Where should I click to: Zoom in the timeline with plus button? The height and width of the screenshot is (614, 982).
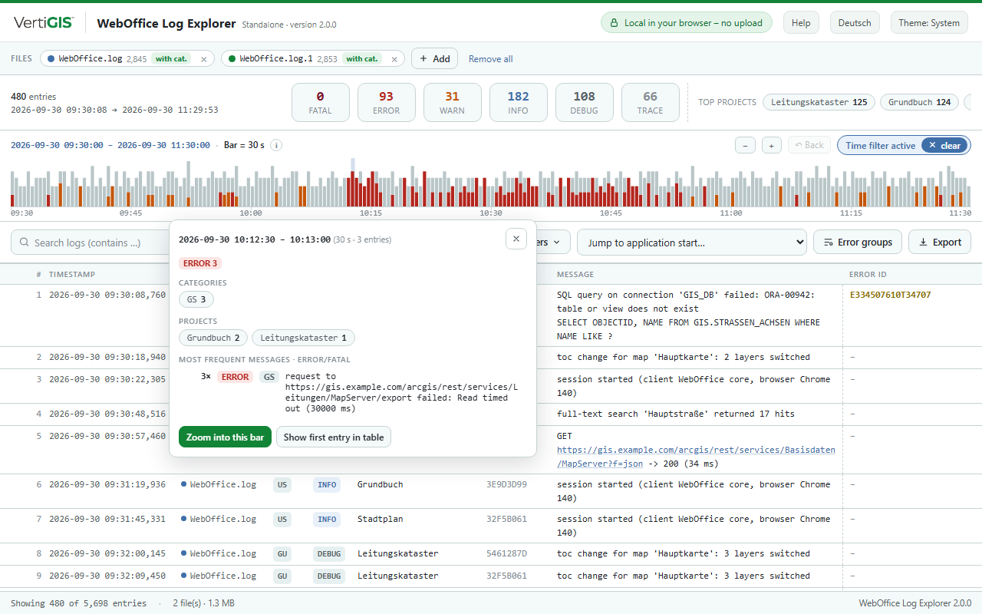pos(772,145)
